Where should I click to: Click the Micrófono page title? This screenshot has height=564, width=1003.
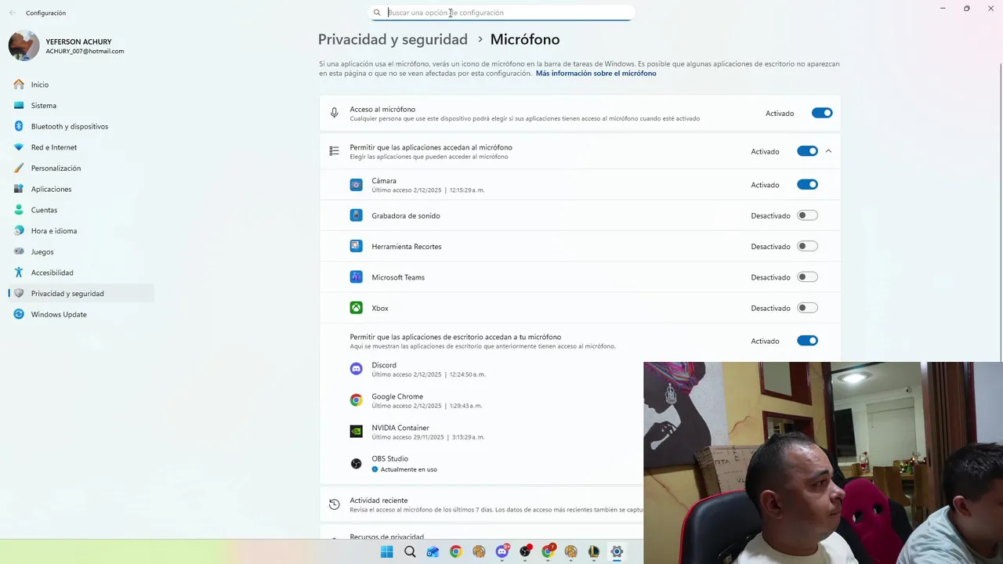[x=525, y=39]
